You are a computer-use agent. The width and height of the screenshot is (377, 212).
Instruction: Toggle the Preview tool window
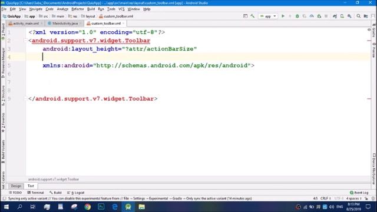374,50
